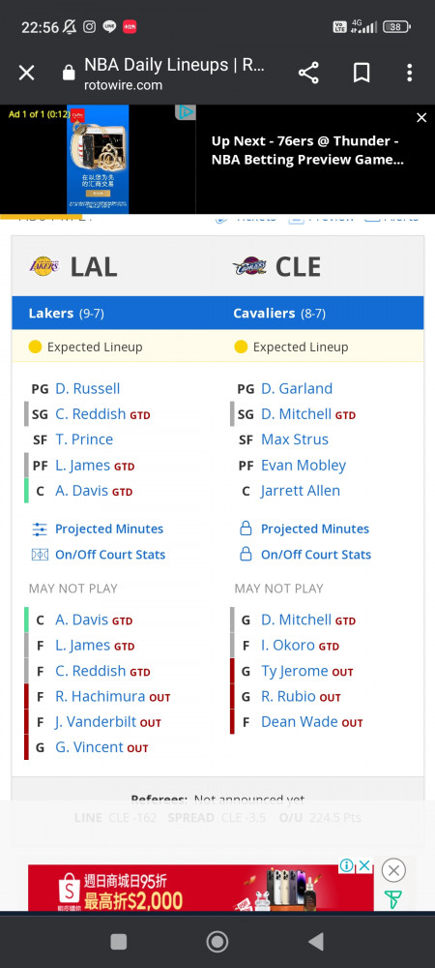Play the Up Next 76ers @ Thunder video
The width and height of the screenshot is (435, 968).
(x=307, y=150)
